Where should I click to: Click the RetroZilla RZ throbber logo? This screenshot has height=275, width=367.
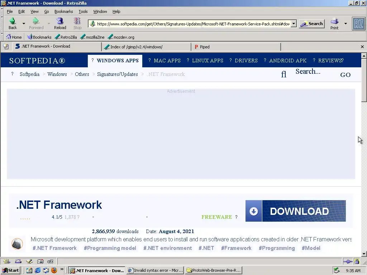[x=358, y=24]
